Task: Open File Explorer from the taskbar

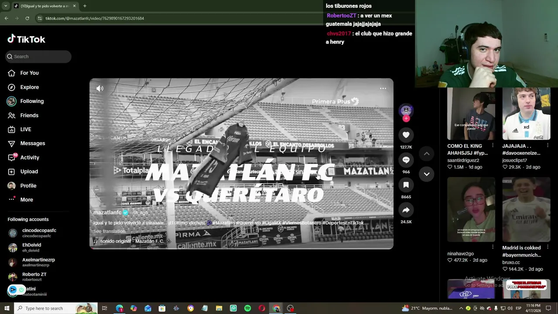Action: [x=219, y=308]
